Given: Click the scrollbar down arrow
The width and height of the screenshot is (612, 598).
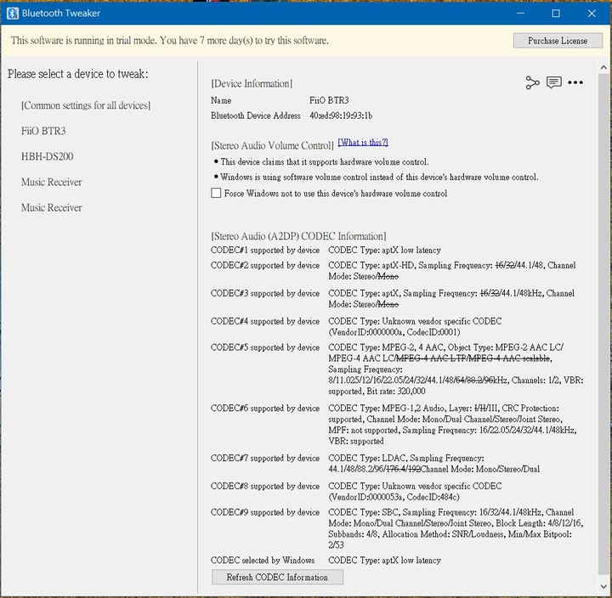Looking at the screenshot, I should (x=603, y=586).
